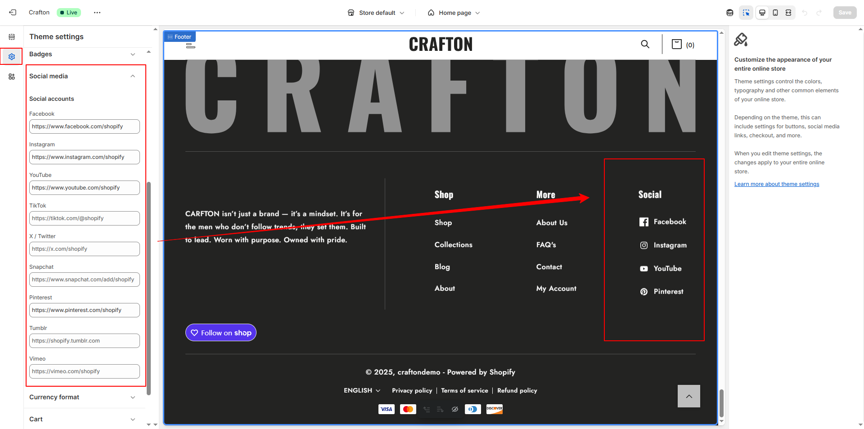The height and width of the screenshot is (429, 864).
Task: Open the Sections sidebar icon
Action: click(12, 37)
